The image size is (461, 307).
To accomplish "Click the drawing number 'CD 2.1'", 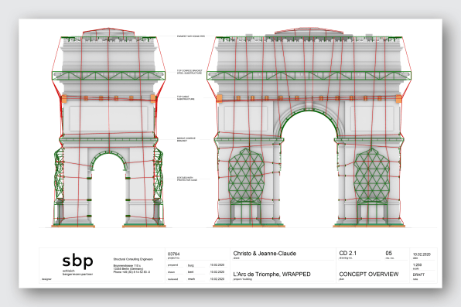I will 347,253.
